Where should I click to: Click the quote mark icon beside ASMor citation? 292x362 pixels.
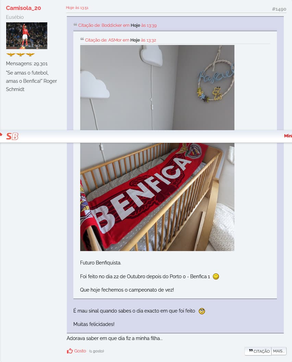(x=82, y=39)
